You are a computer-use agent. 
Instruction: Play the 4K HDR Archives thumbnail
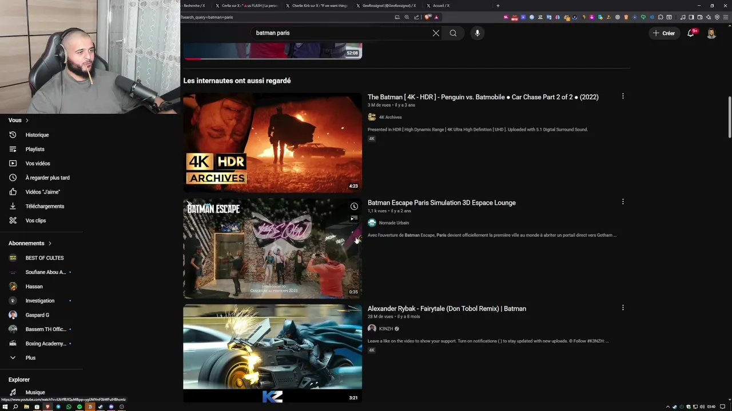coord(272,142)
